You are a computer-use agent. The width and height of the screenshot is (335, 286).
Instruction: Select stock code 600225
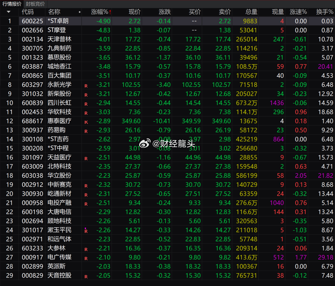click(32, 21)
